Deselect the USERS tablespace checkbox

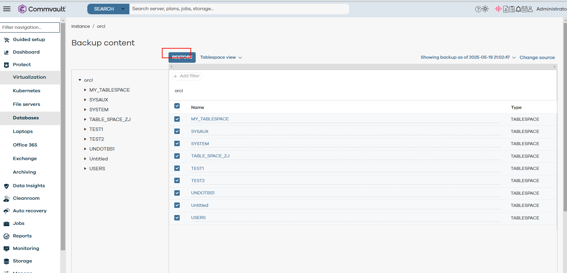click(x=177, y=218)
